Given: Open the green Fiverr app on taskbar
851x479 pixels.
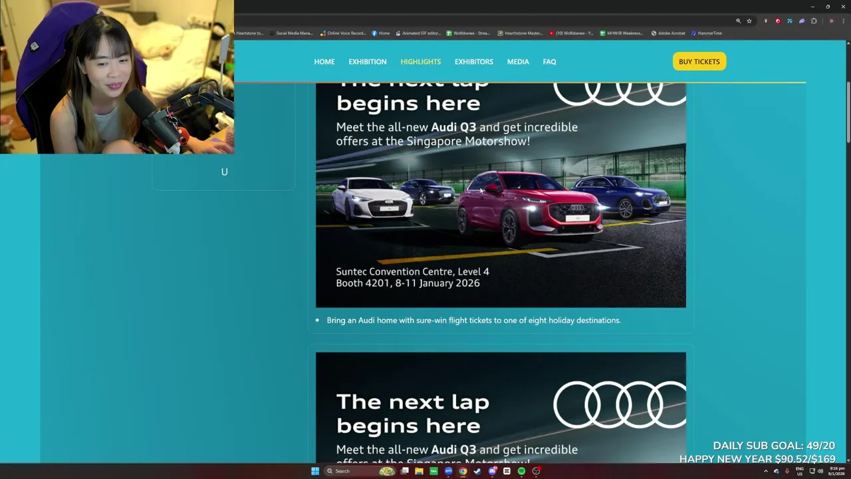Looking at the screenshot, I should click(x=433, y=471).
